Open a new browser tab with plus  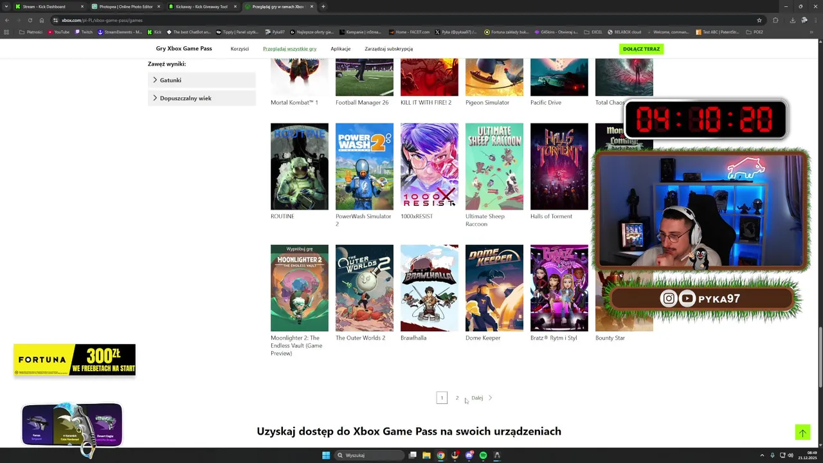click(323, 6)
